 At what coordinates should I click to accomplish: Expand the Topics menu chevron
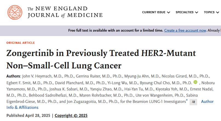pyautogui.click(x=217, y=12)
